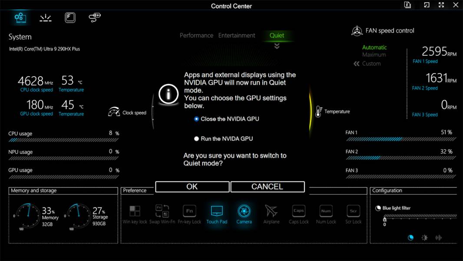Open the System settings tab icon
The height and width of the screenshot is (261, 463).
click(x=20, y=17)
